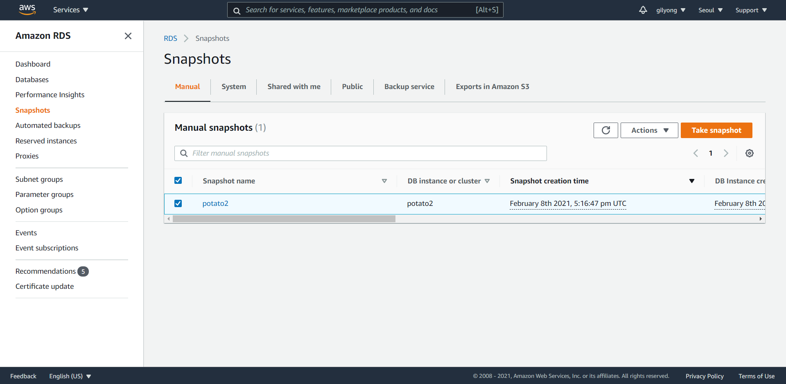786x384 pixels.
Task: Open the potato2 snapshot link
Action: [x=215, y=203]
